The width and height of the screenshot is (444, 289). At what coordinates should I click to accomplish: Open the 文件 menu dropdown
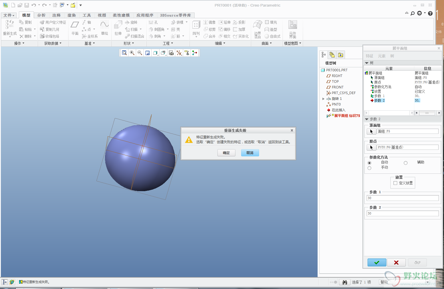[9, 15]
